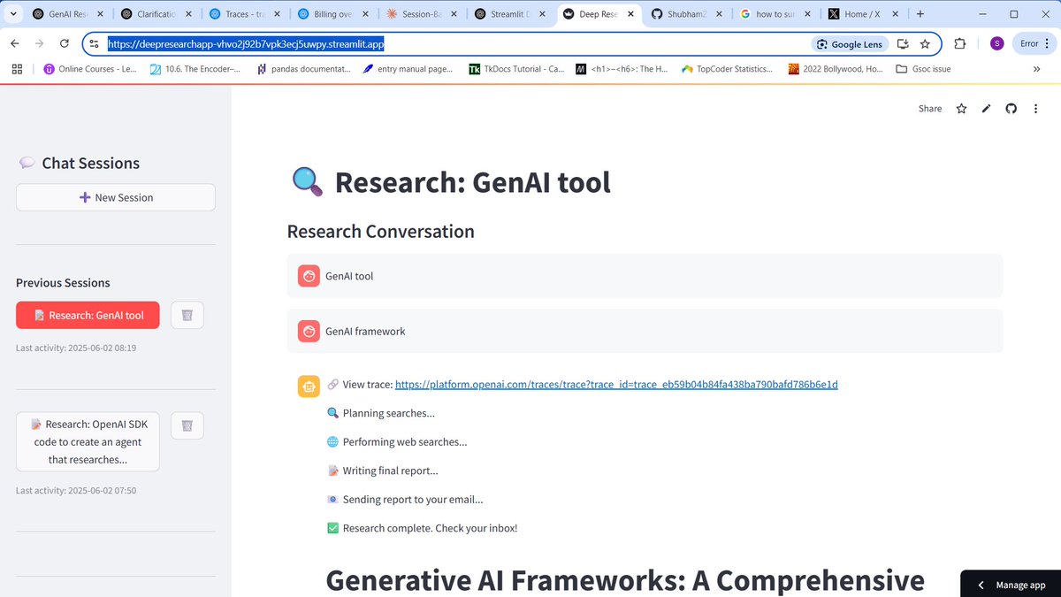Screen dimensions: 1061x597
Task: Click the Research Conversation heading
Action: click(381, 231)
